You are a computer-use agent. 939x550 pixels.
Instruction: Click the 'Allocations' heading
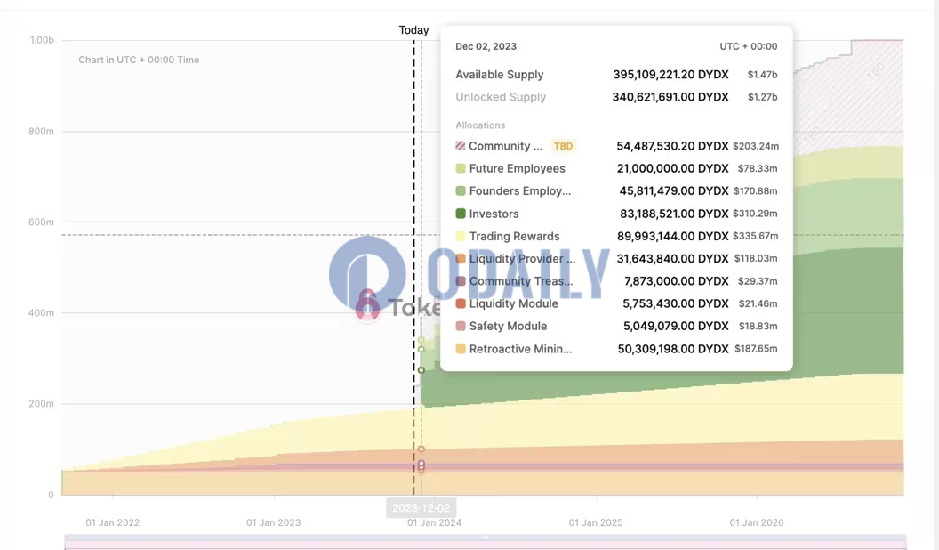tap(480, 125)
